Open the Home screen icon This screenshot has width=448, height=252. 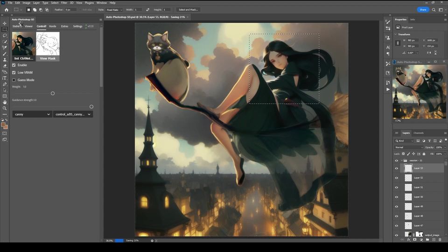6,10
